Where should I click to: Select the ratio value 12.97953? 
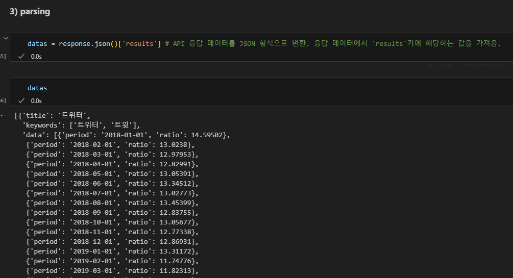pyautogui.click(x=176, y=155)
